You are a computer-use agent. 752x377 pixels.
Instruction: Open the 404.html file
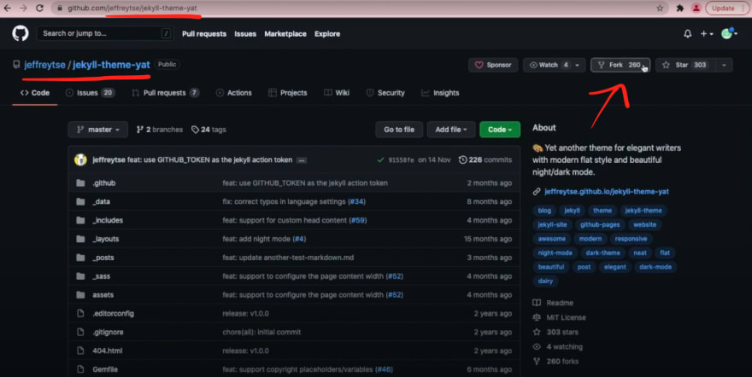tap(108, 351)
